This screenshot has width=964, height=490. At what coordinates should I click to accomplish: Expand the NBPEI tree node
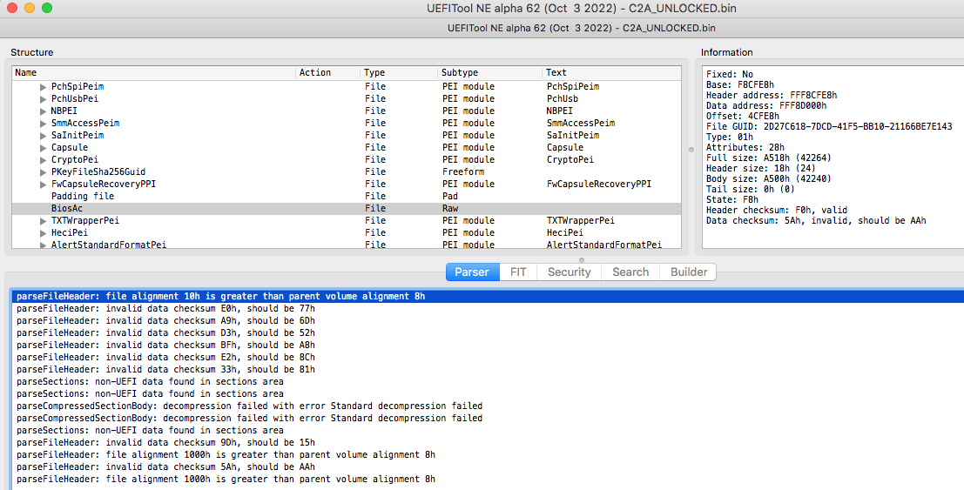(43, 111)
